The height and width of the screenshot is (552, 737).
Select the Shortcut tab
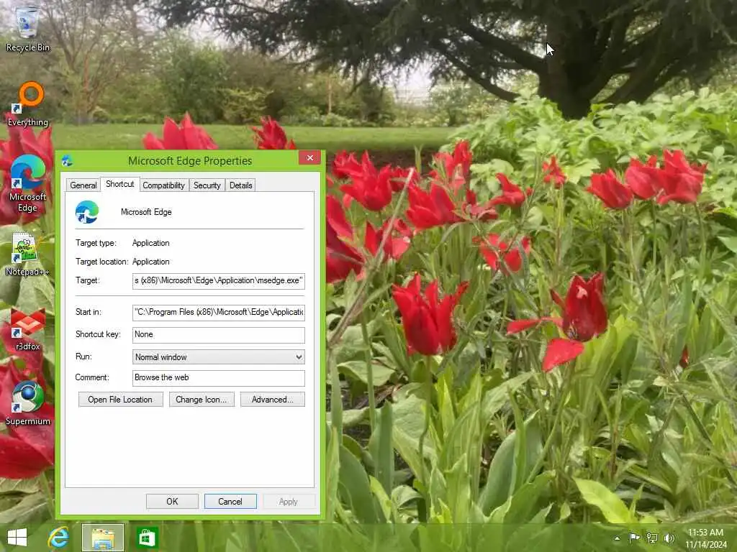120,184
